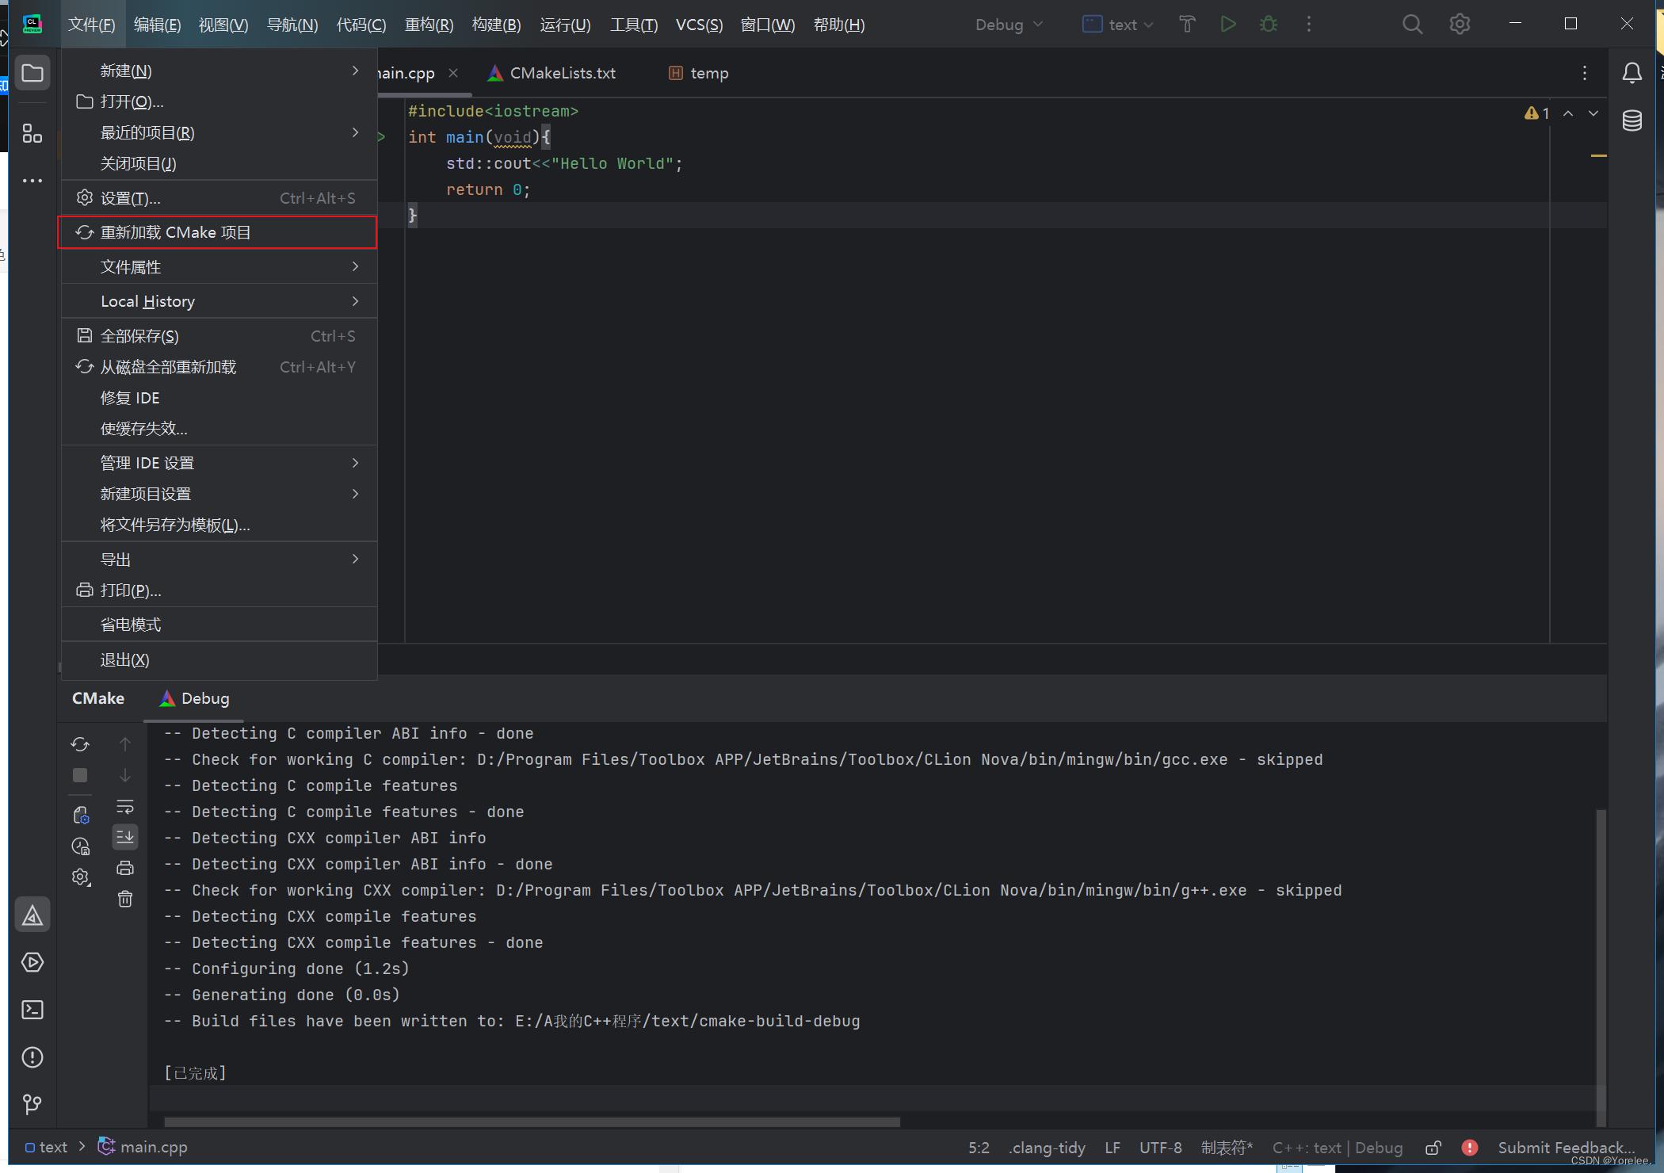Expand 新建项目设置 submenu
This screenshot has width=1664, height=1173.
(219, 494)
